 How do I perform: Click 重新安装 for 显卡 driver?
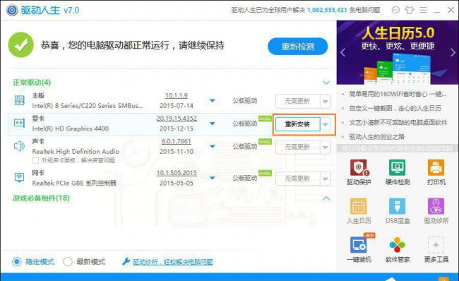click(x=298, y=124)
